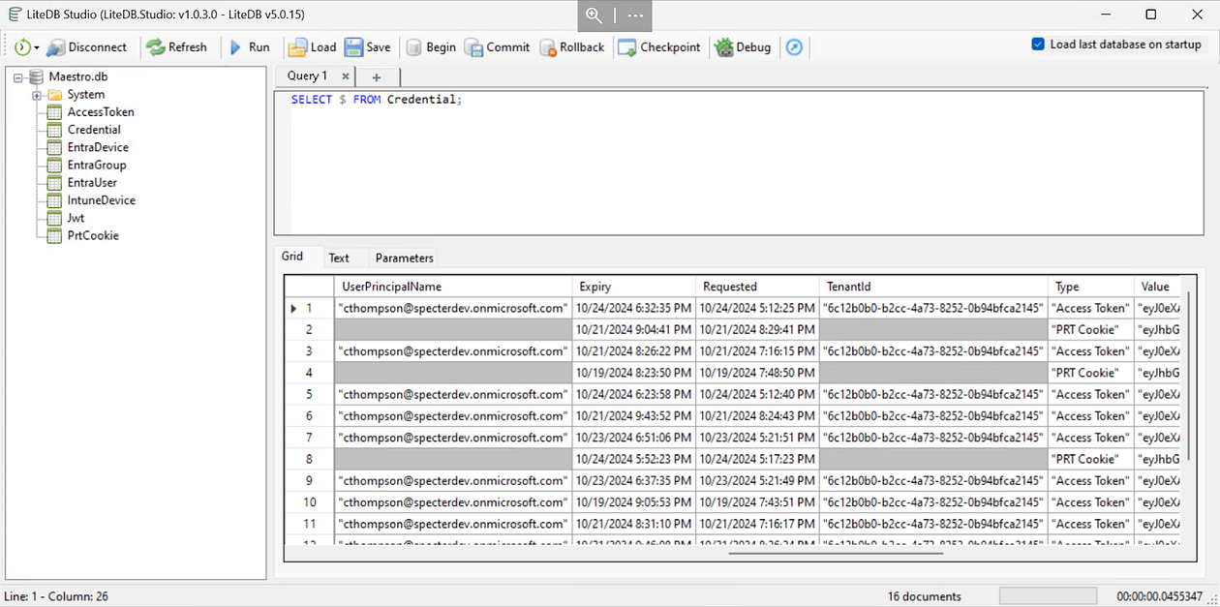Commit the transaction
The width and height of the screenshot is (1220, 607).
click(x=497, y=46)
